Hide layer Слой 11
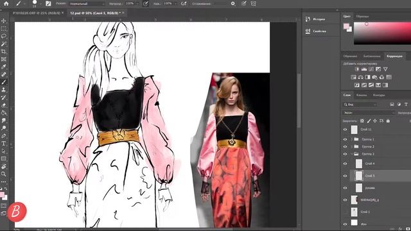411x231 pixels. pos(345,130)
